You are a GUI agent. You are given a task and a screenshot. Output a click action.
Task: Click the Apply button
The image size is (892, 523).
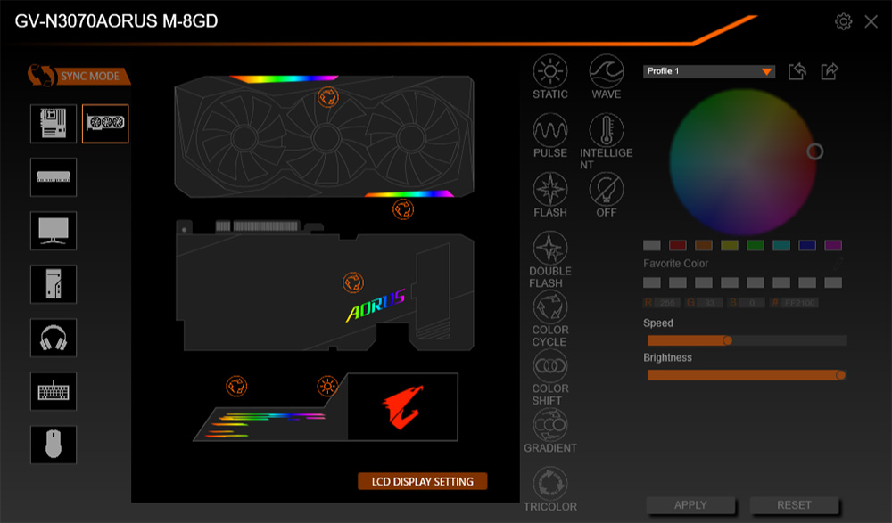pos(690,505)
